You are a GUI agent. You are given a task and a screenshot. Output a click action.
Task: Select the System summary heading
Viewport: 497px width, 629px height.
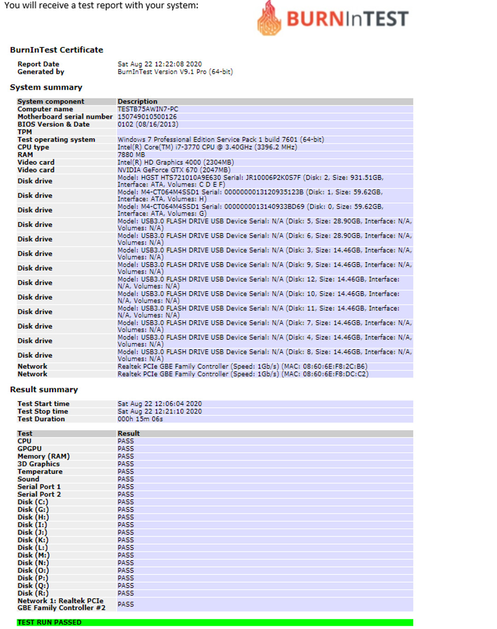tap(46, 87)
